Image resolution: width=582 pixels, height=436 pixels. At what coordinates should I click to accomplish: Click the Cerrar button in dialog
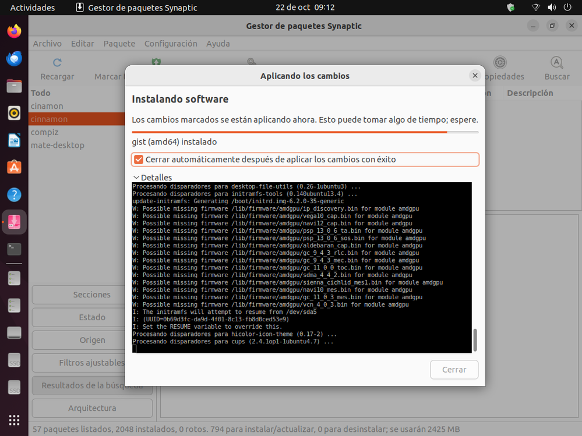pos(454,370)
